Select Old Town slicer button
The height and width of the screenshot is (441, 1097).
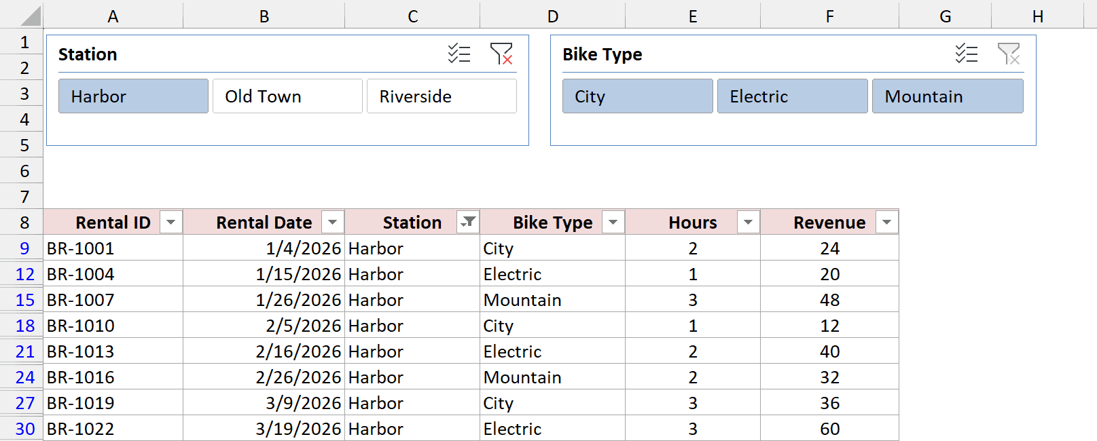[x=287, y=96]
